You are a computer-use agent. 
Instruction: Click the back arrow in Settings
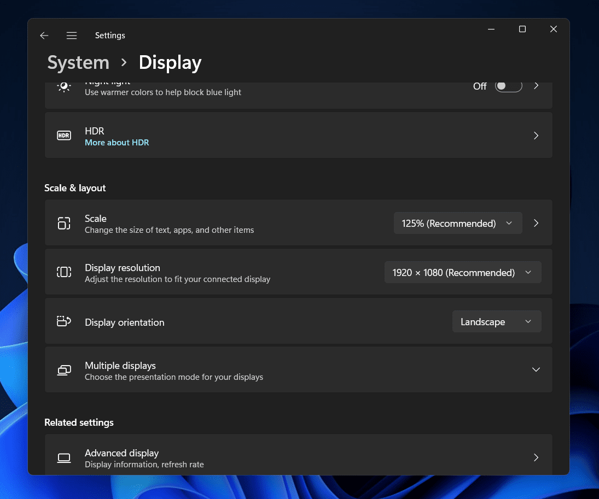click(x=44, y=36)
